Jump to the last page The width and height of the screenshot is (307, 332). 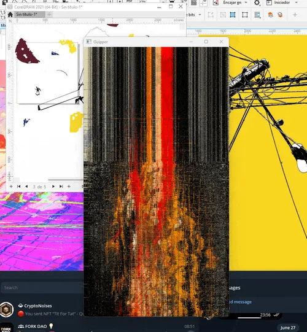pyautogui.click(x=61, y=187)
